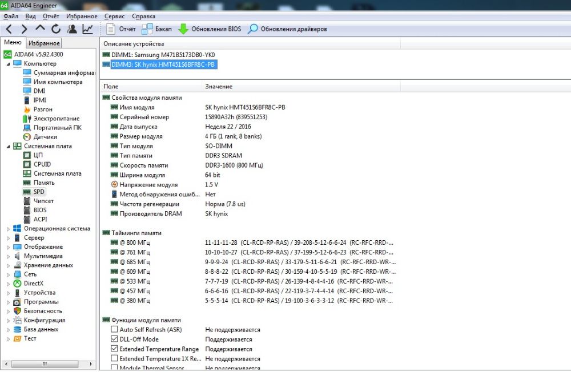Collapse the Системная плата tree branch
The image size is (571, 372).
(9, 146)
